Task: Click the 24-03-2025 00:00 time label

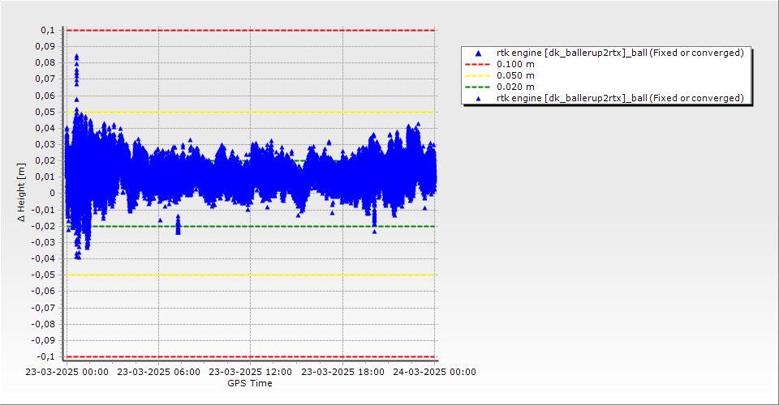Action: (x=434, y=372)
